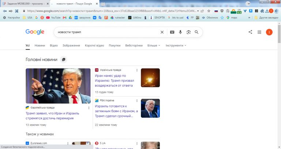Bookmark this page with the star icon
The image size is (281, 149).
209,11
